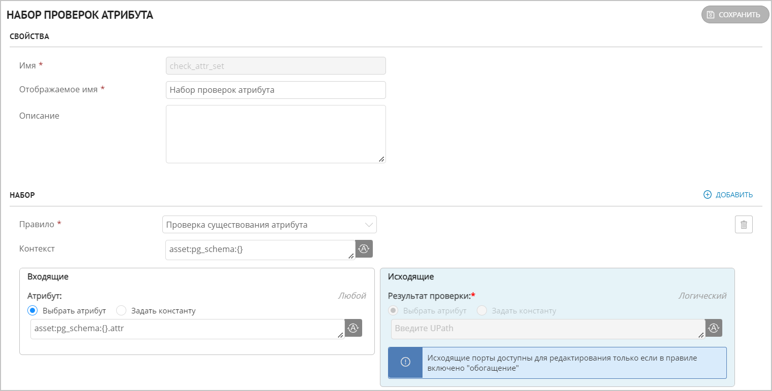Select Задать константу radio under Исходящие
772x391 pixels.
[481, 310]
